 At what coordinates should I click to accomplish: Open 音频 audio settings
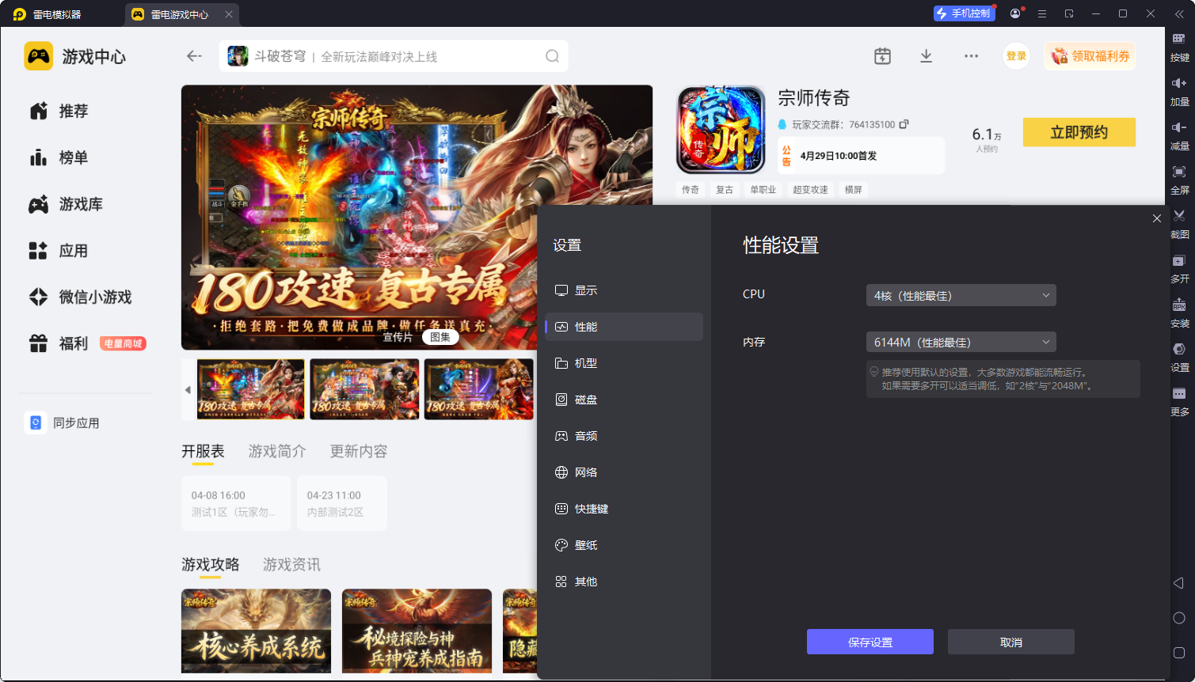point(624,436)
